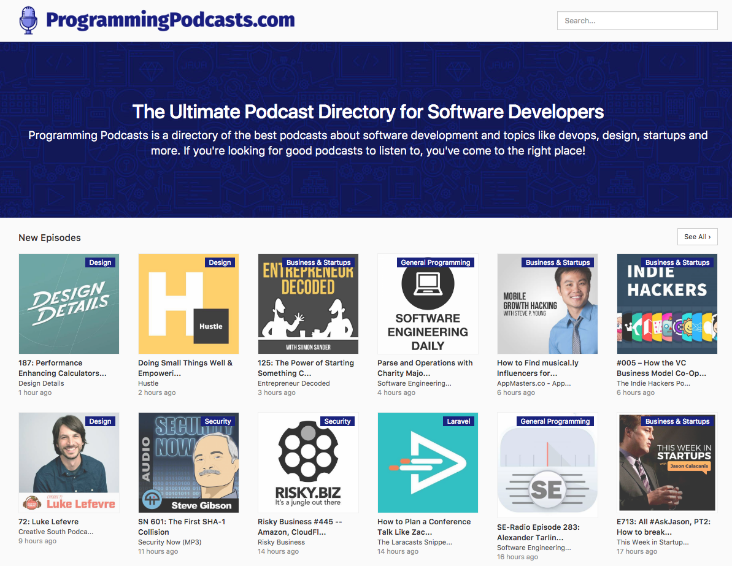The width and height of the screenshot is (732, 566).
Task: Click the New Episodes heading
Action: click(50, 237)
